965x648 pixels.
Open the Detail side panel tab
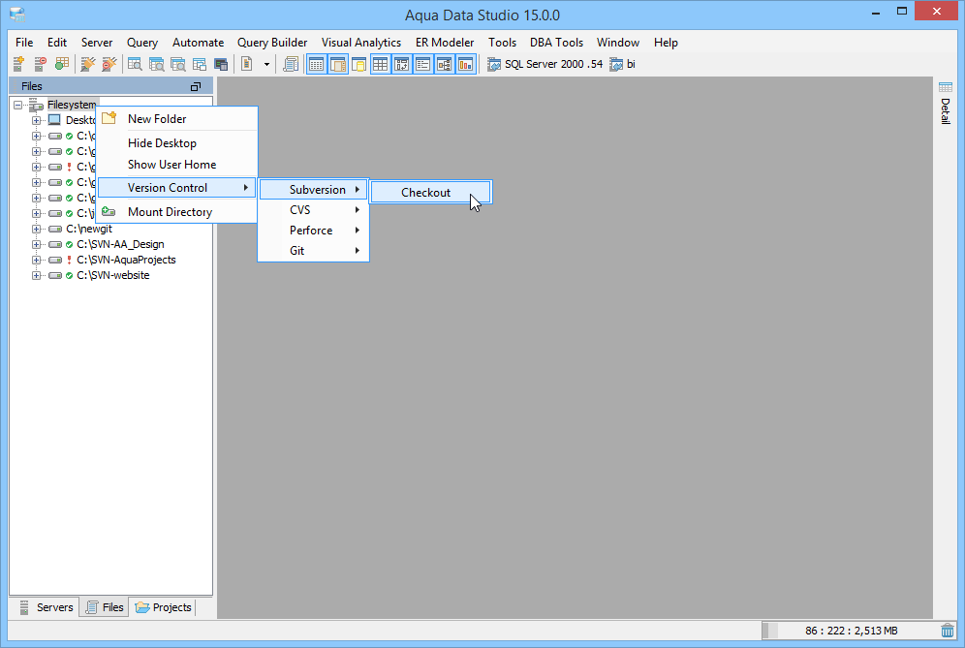point(946,104)
